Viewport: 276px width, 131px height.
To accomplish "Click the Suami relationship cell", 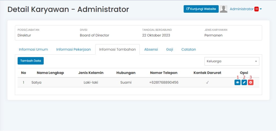I will (126, 82).
